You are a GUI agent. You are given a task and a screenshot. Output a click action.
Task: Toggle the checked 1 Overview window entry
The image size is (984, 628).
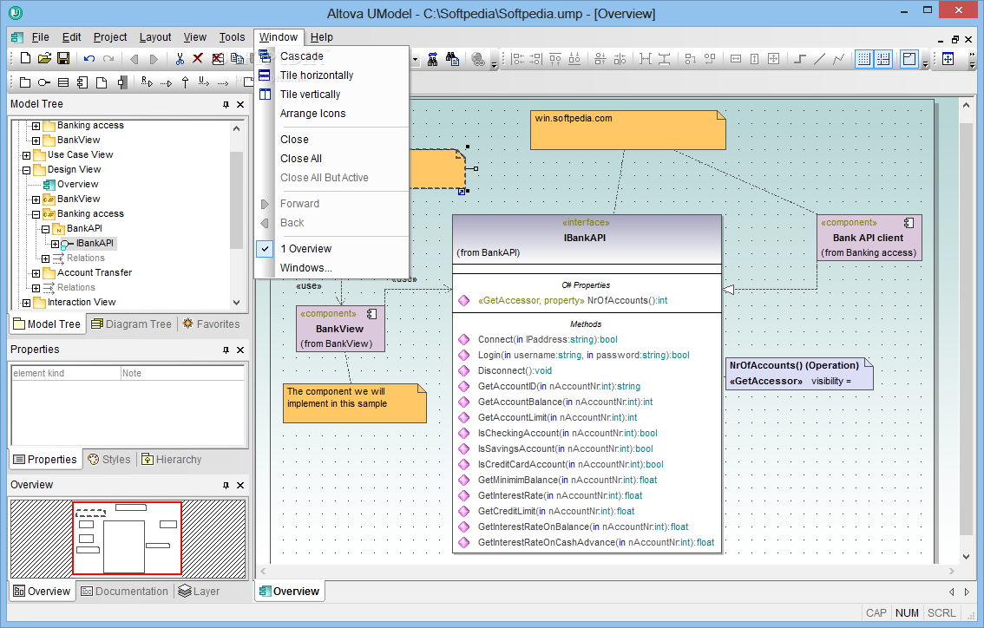tap(332, 249)
